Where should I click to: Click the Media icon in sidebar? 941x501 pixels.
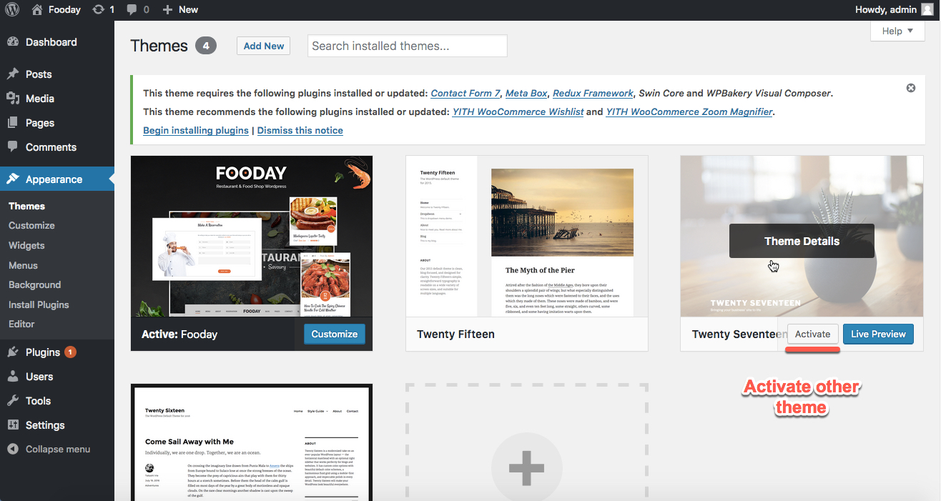coord(13,98)
